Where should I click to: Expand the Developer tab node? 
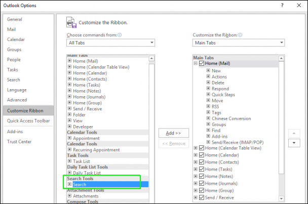click(x=69, y=126)
